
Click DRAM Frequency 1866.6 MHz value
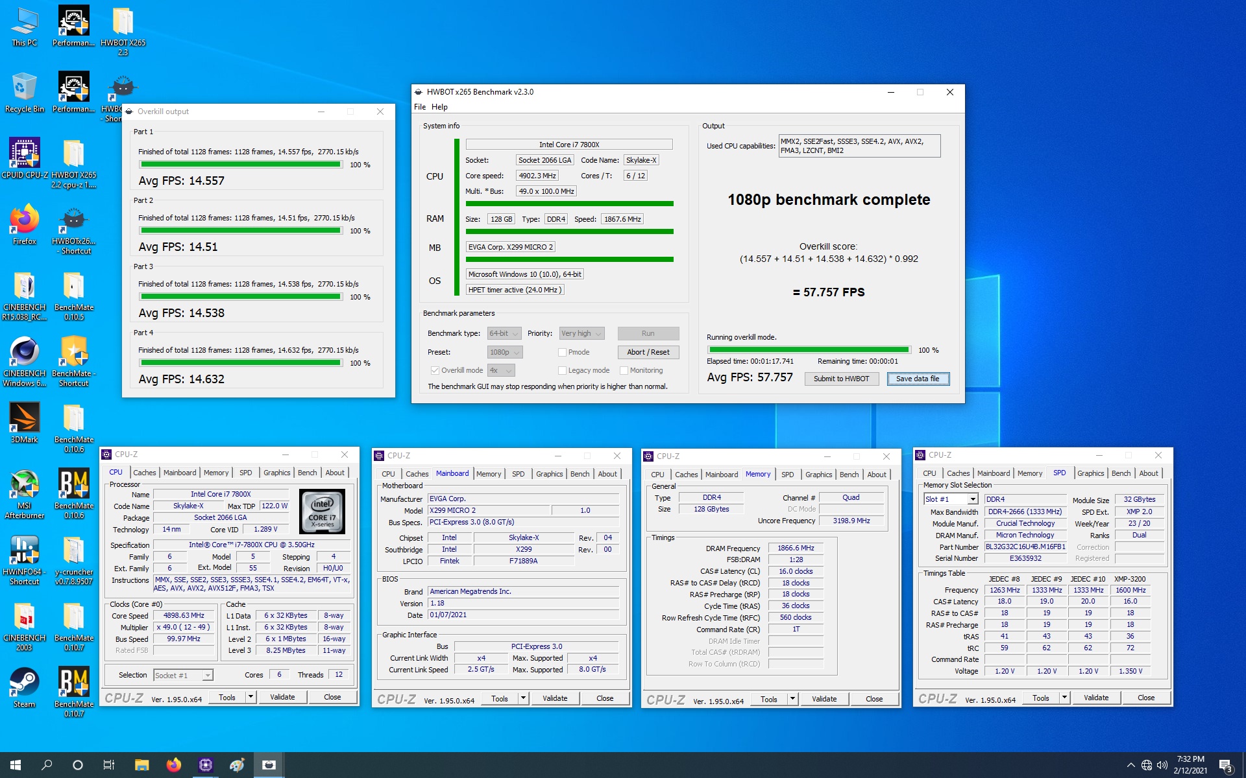pyautogui.click(x=796, y=548)
